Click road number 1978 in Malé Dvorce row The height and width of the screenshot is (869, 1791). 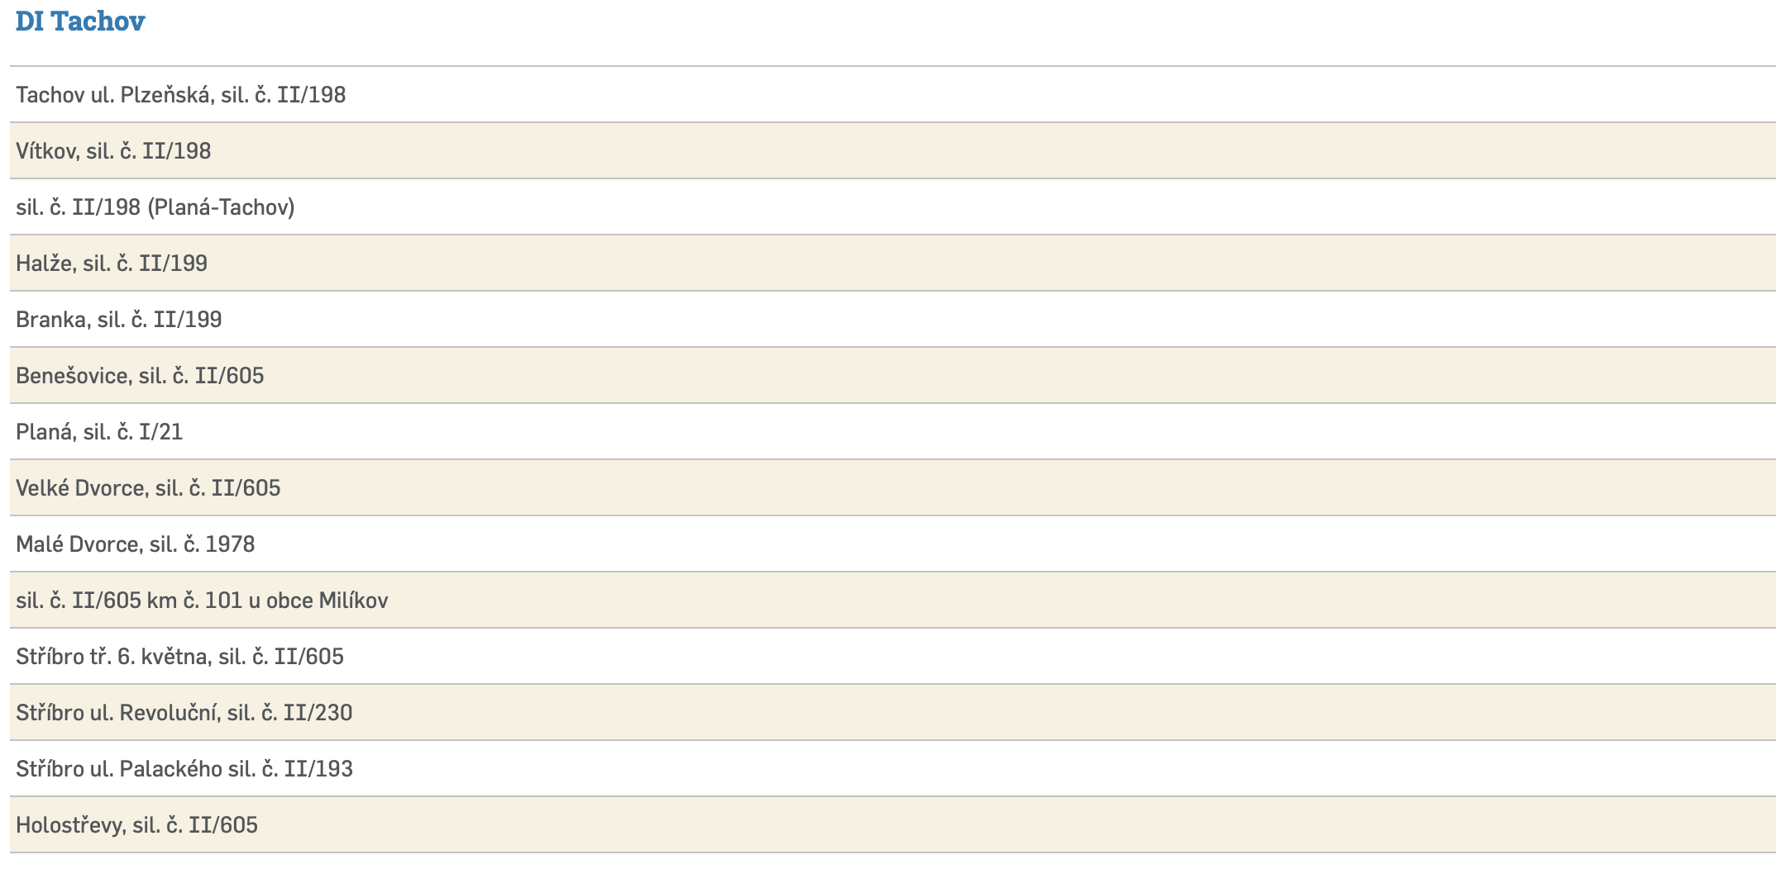point(230,544)
